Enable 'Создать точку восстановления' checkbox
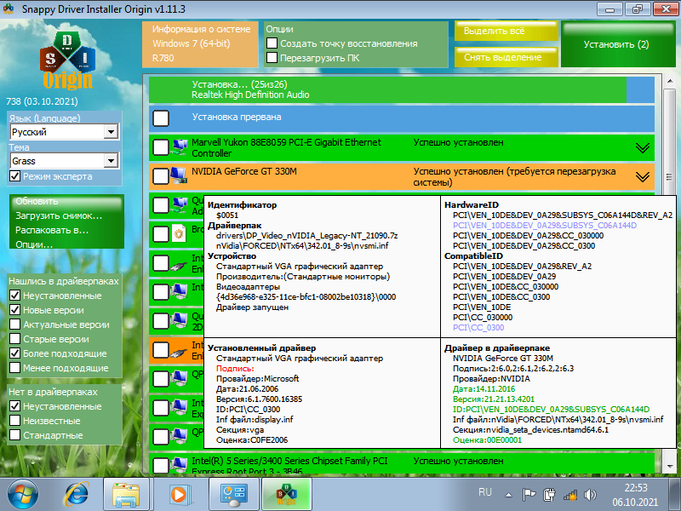 click(272, 43)
